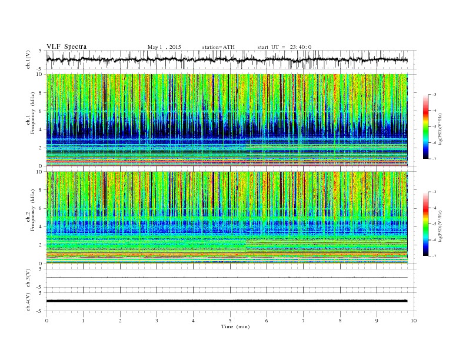Click the "VLF Spectra" title text

point(66,46)
